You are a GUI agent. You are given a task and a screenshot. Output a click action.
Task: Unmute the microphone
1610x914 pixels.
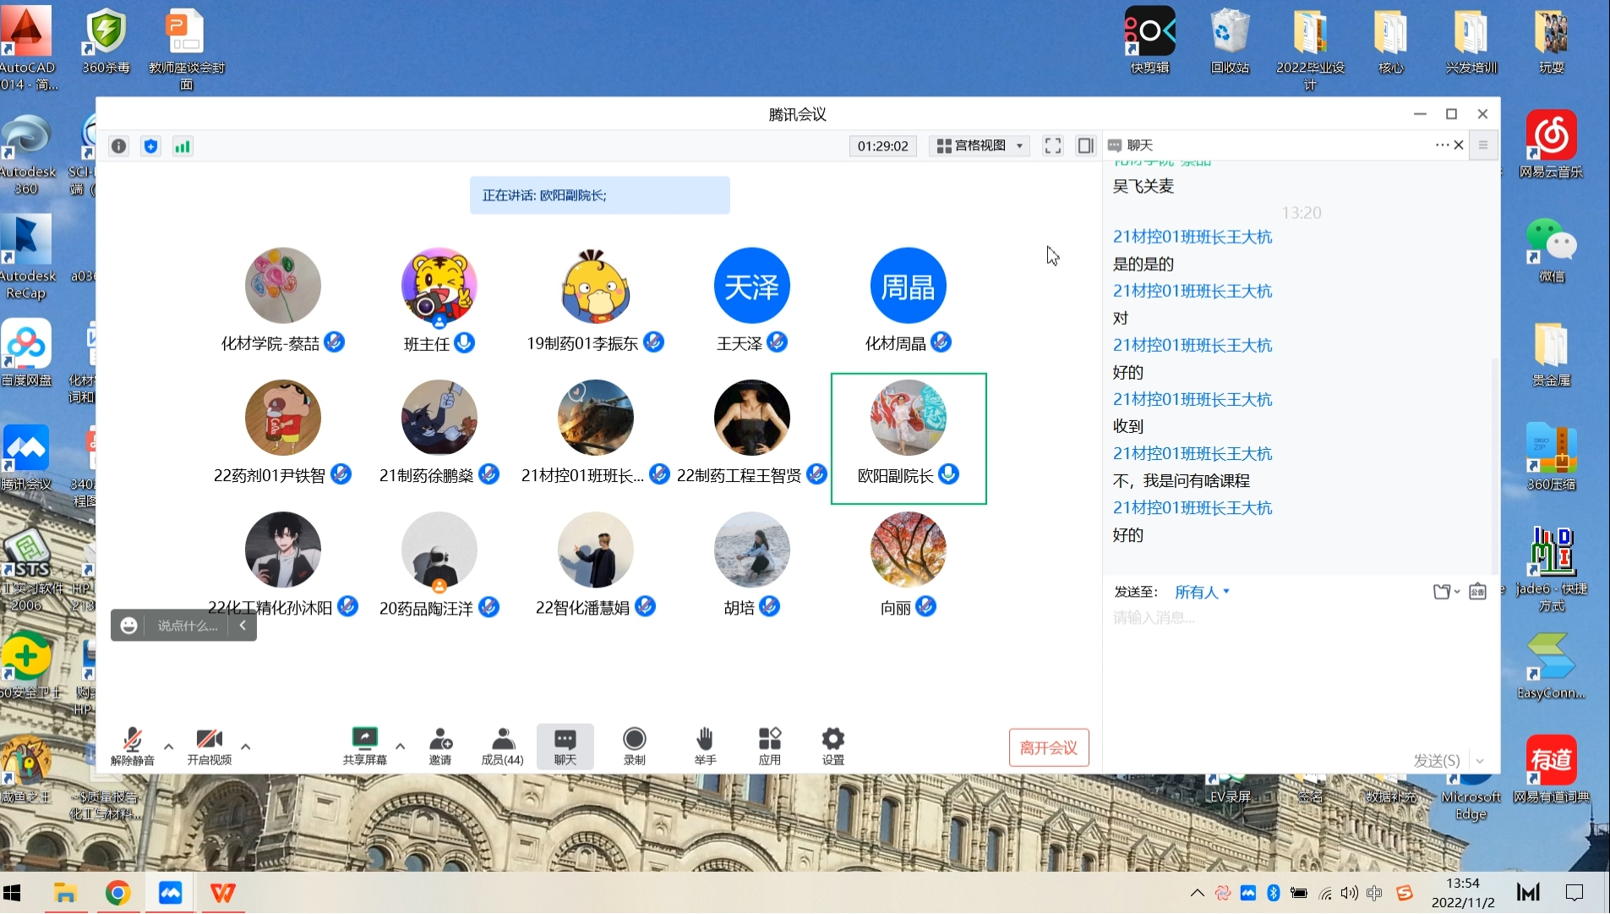(133, 746)
